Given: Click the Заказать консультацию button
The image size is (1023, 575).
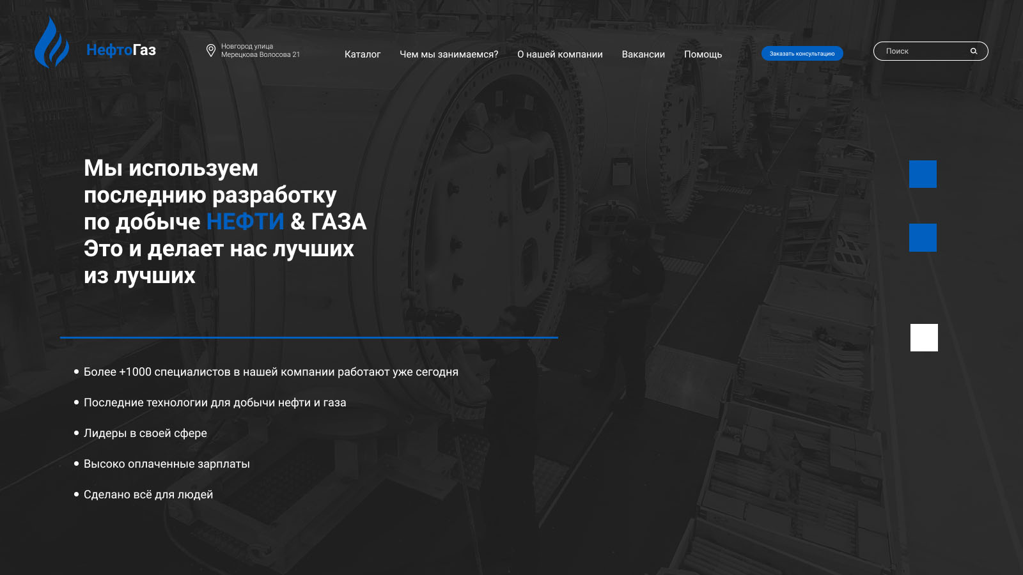Looking at the screenshot, I should [x=802, y=54].
